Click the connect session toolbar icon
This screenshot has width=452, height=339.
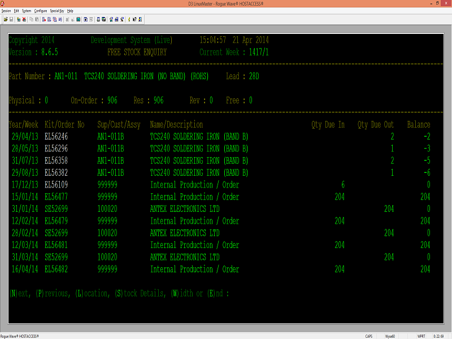19,19
